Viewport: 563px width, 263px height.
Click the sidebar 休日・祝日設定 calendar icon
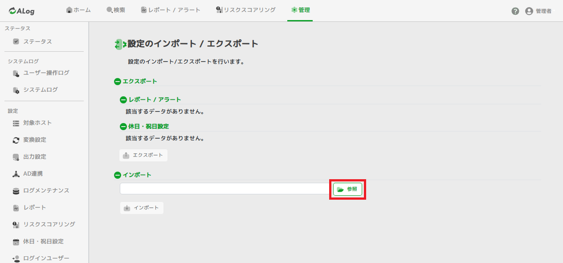16,242
